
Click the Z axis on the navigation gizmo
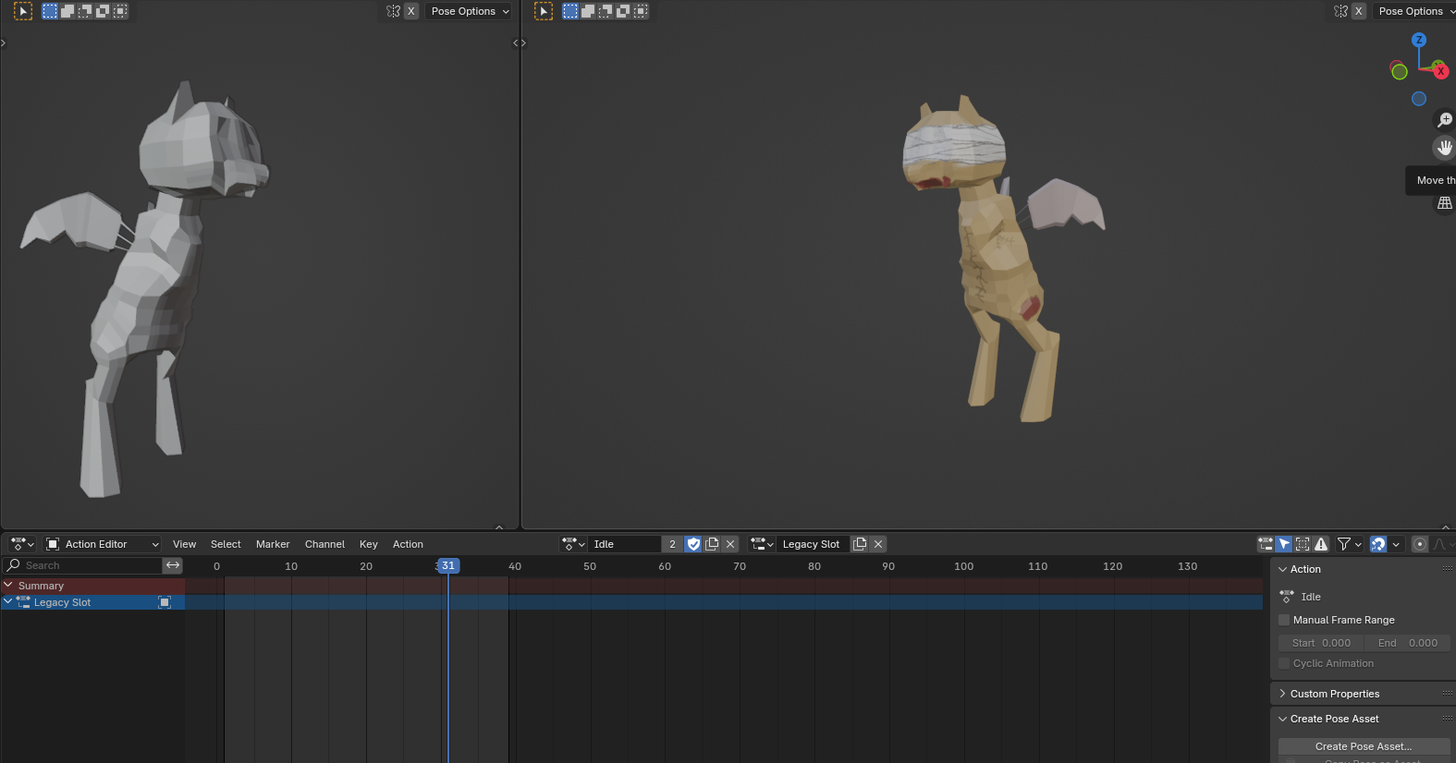(x=1419, y=40)
